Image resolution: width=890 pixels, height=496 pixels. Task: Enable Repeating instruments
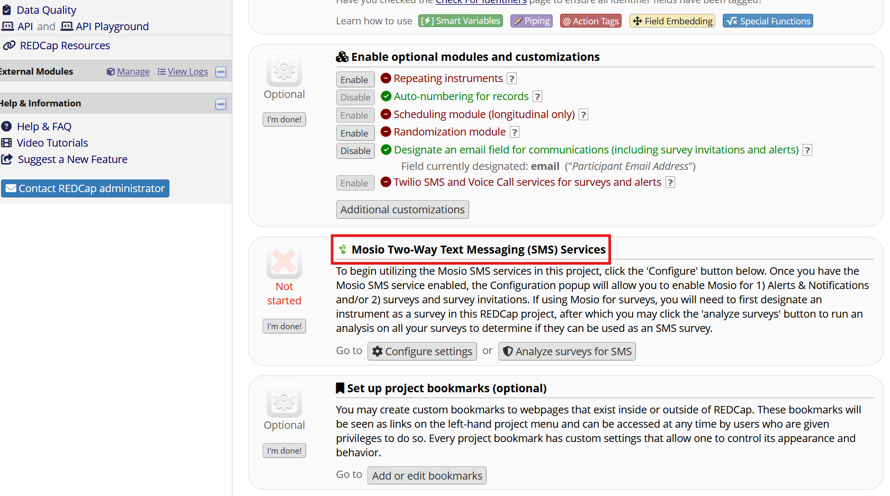point(355,79)
